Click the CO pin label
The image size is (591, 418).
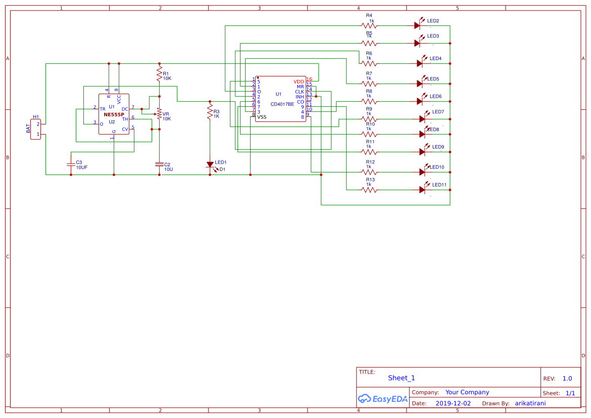coord(300,102)
